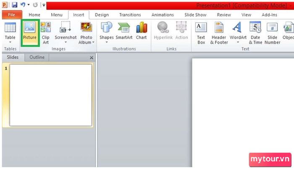The image size is (294, 170).
Task: Insert a Chart
Action: point(142,31)
